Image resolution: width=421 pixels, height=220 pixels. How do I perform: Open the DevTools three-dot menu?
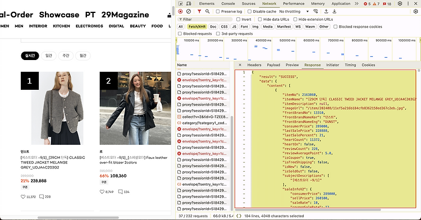(408, 4)
